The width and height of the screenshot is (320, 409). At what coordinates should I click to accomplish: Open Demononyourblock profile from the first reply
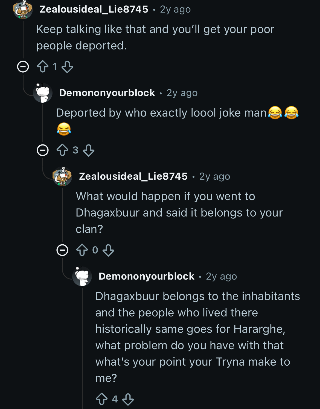(107, 93)
